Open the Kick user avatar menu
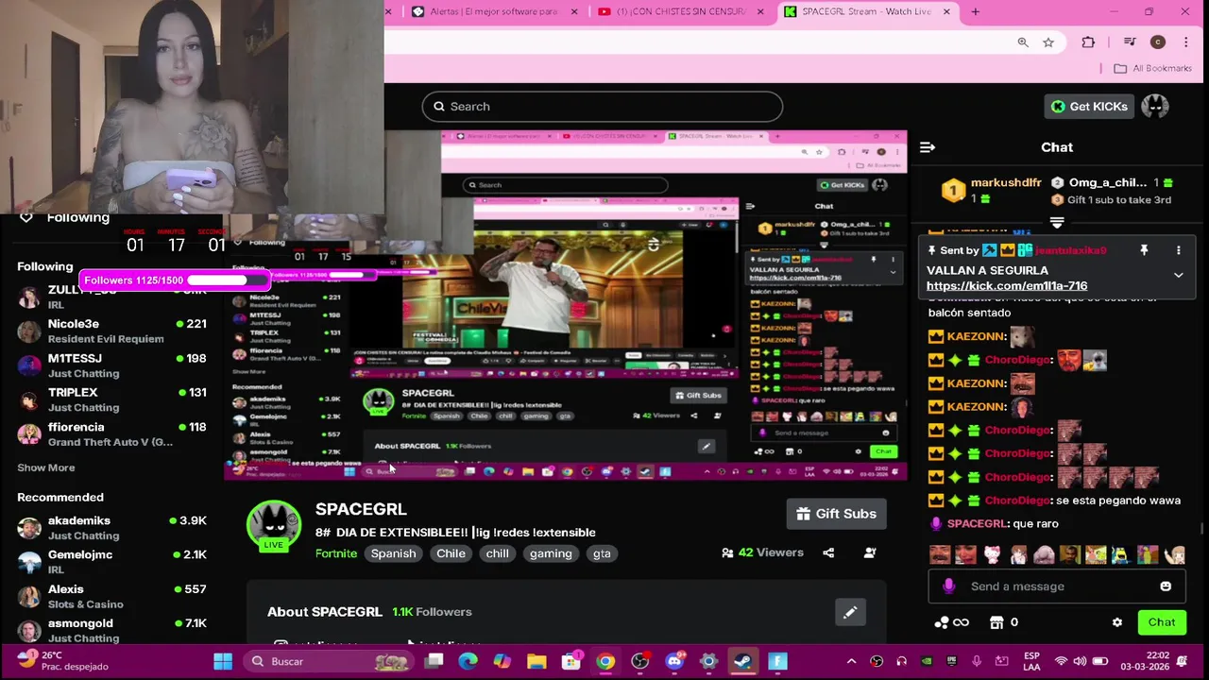Image resolution: width=1209 pixels, height=680 pixels. 1154,107
